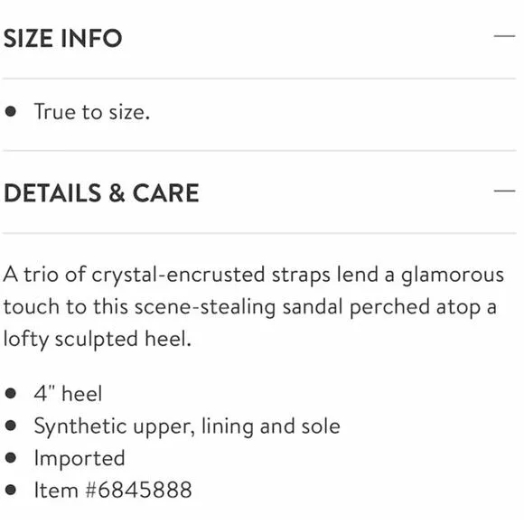Click the bullet before 'True to size.'

11,111
